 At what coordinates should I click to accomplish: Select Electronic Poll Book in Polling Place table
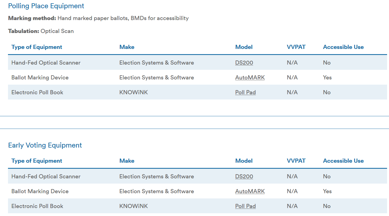(37, 92)
